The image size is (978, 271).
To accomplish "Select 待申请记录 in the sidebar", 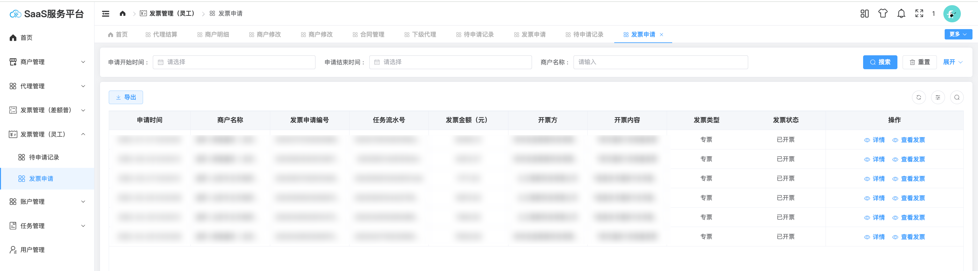I will [x=44, y=157].
